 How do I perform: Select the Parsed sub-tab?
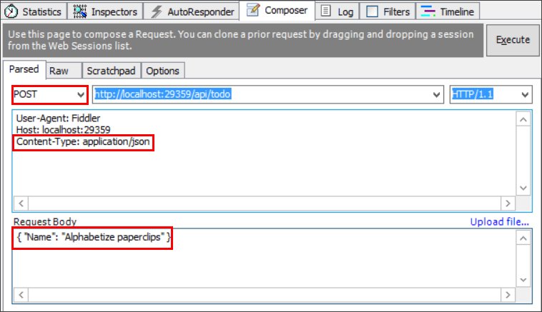[24, 69]
